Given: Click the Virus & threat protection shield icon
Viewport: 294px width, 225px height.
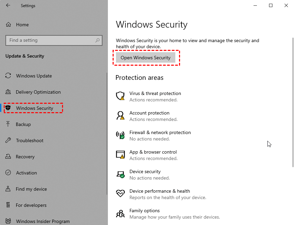Looking at the screenshot, I should pyautogui.click(x=120, y=96).
